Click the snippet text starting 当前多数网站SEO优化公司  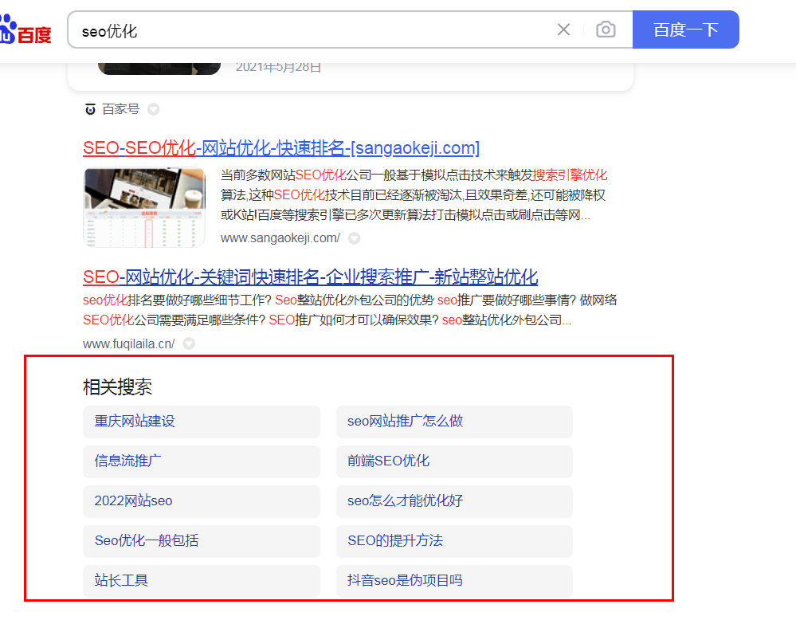tap(414, 195)
